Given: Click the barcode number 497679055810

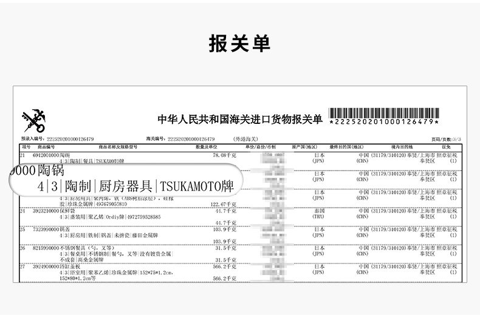Looking at the screenshot, I should point(111,204).
